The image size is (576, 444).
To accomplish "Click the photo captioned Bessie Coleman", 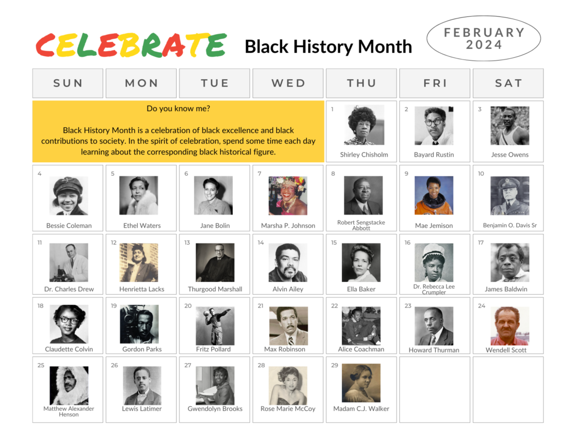I will (x=69, y=195).
